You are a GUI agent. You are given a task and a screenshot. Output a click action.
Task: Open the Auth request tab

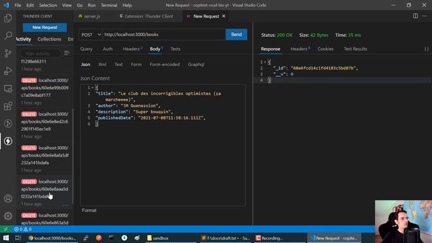pyautogui.click(x=108, y=49)
